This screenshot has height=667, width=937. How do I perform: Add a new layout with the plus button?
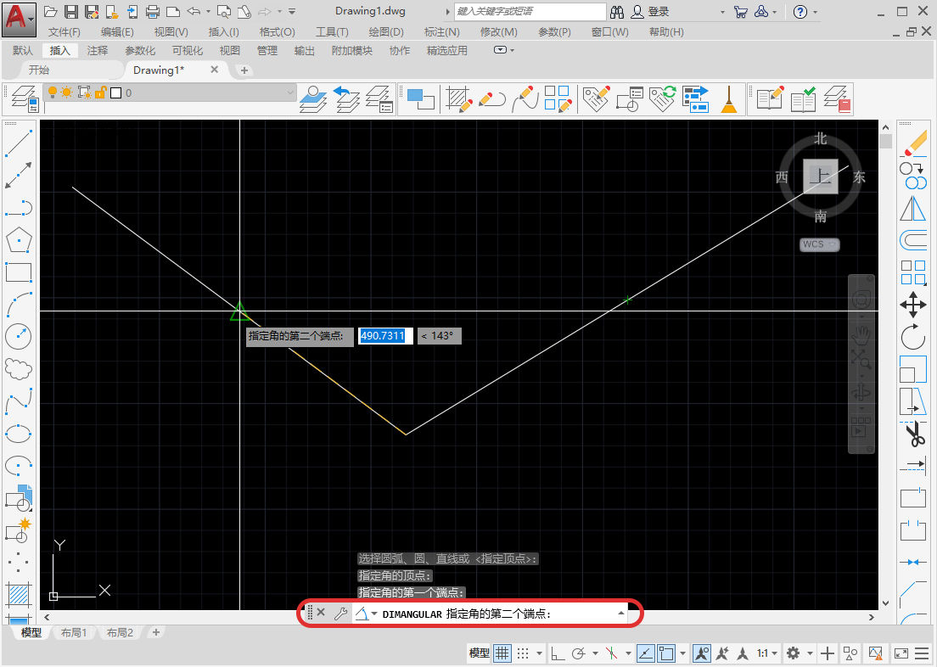156,632
